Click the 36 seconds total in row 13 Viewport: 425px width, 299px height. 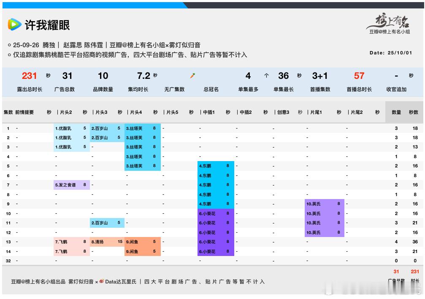(x=415, y=242)
